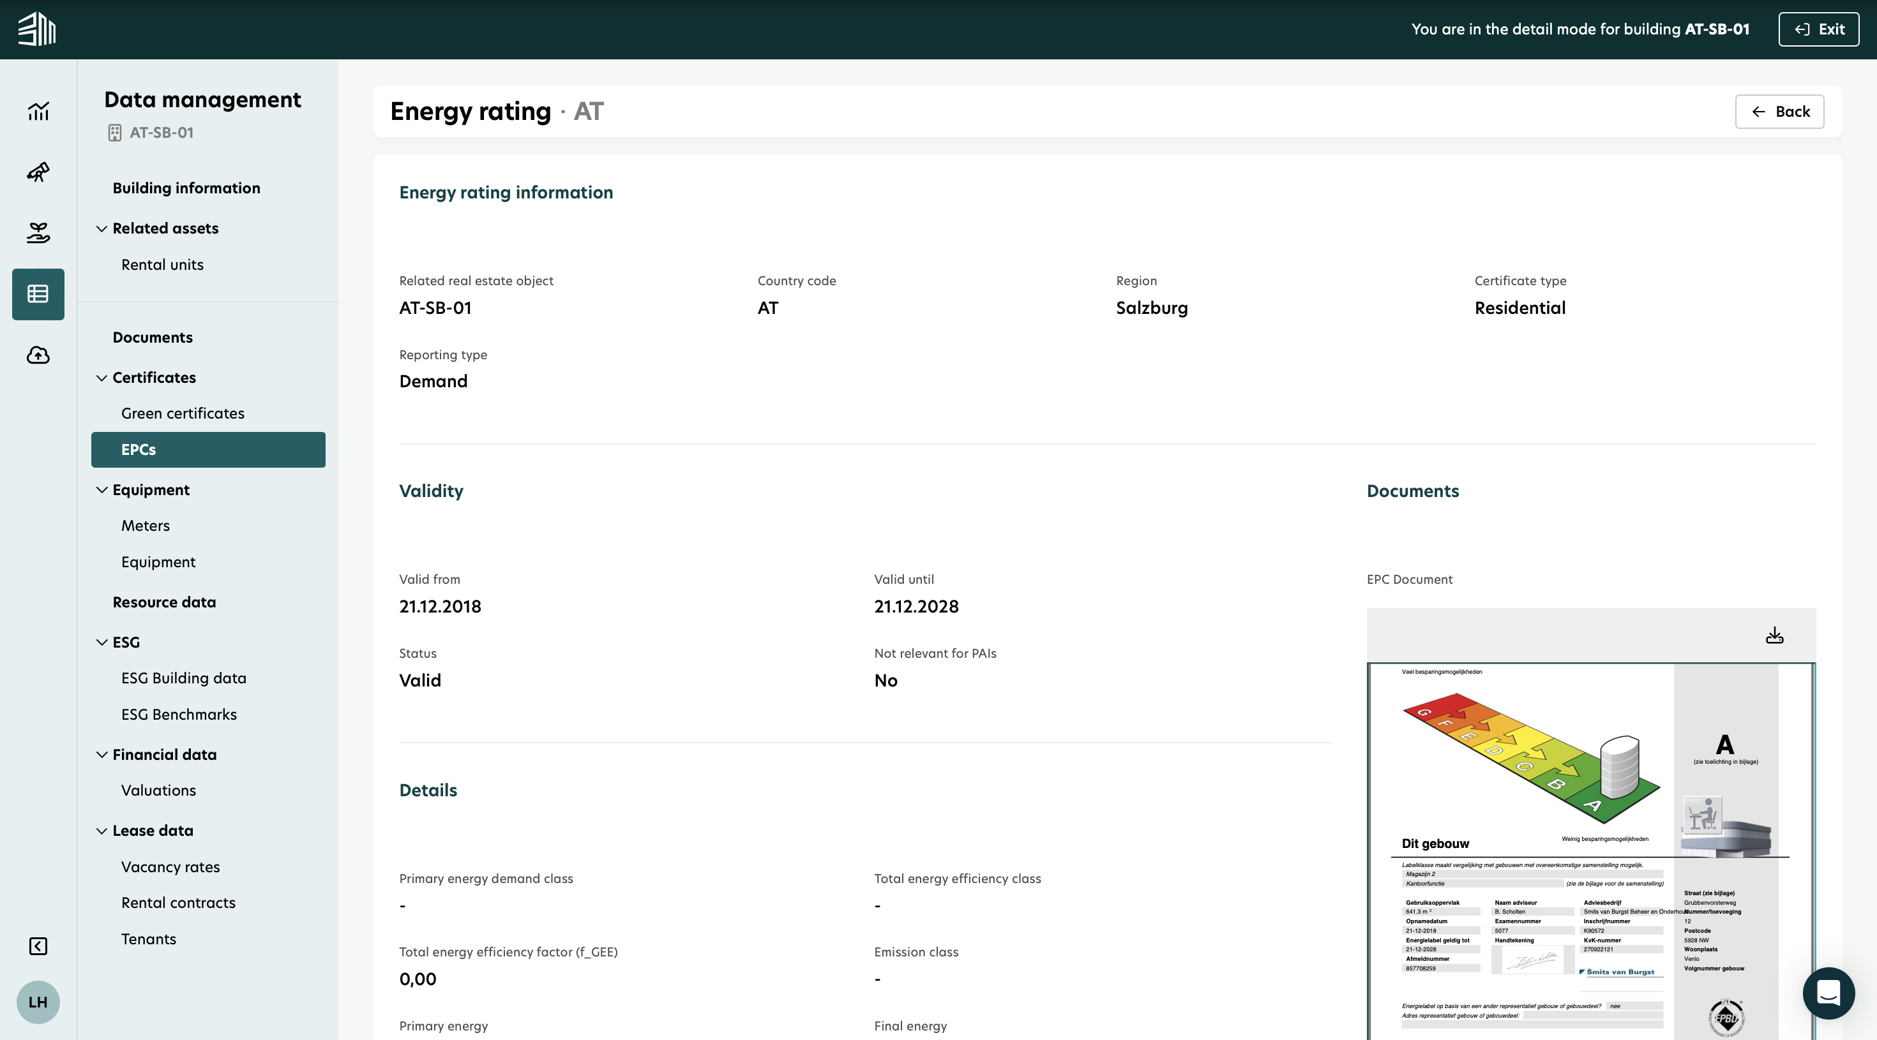The image size is (1877, 1040).
Task: Open the plant-in-hand sustainability icon
Action: click(x=38, y=233)
